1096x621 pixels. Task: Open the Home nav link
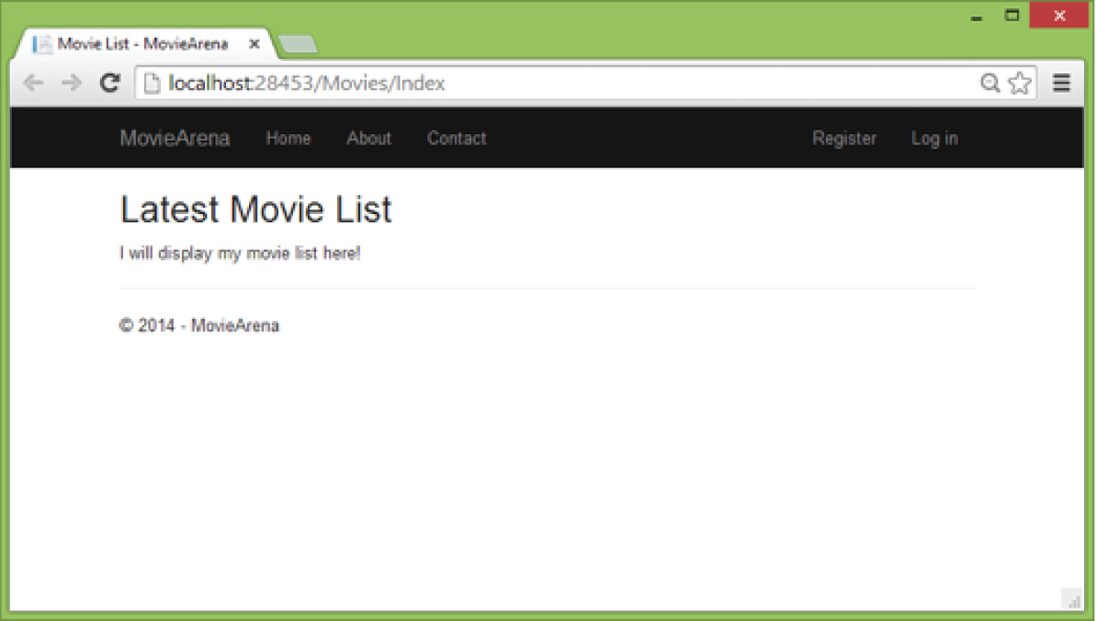(288, 138)
